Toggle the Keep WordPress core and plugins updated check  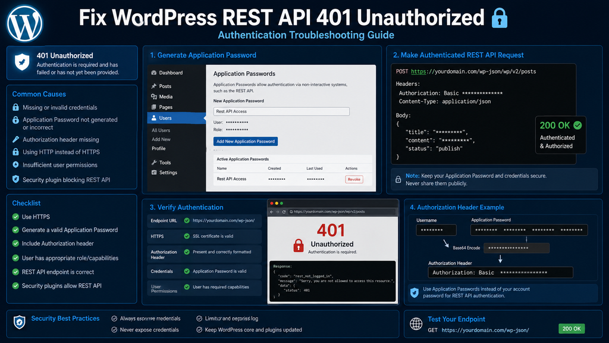click(x=199, y=330)
